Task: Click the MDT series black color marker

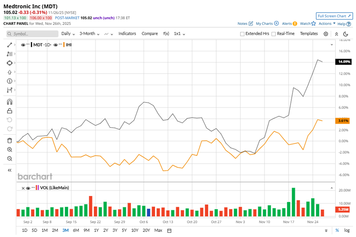Action: coord(32,45)
